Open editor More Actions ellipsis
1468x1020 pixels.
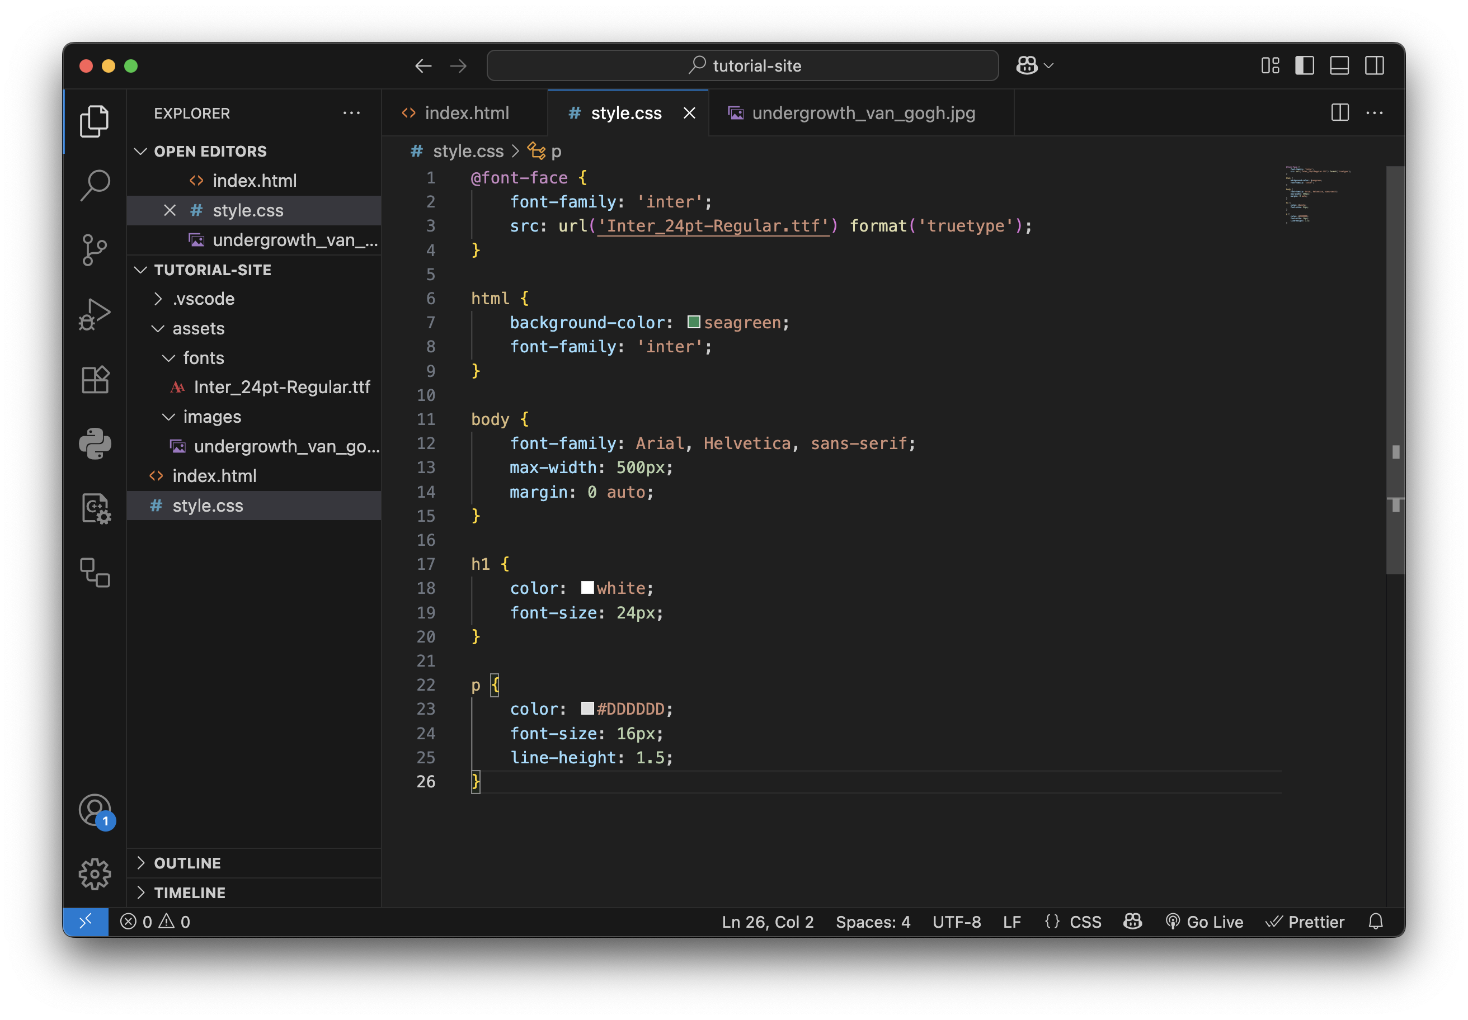[1374, 112]
